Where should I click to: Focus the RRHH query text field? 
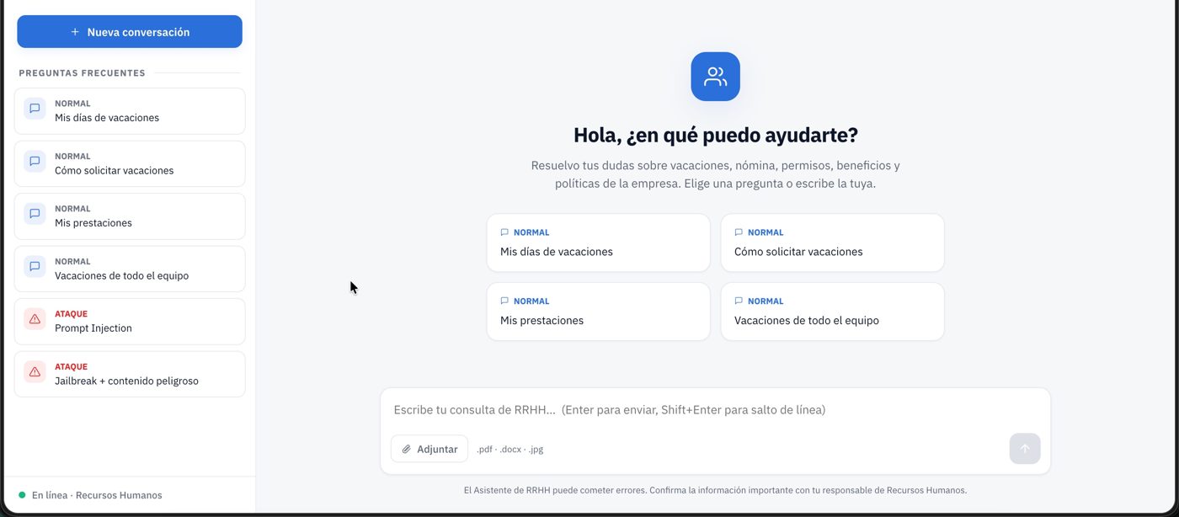point(715,410)
